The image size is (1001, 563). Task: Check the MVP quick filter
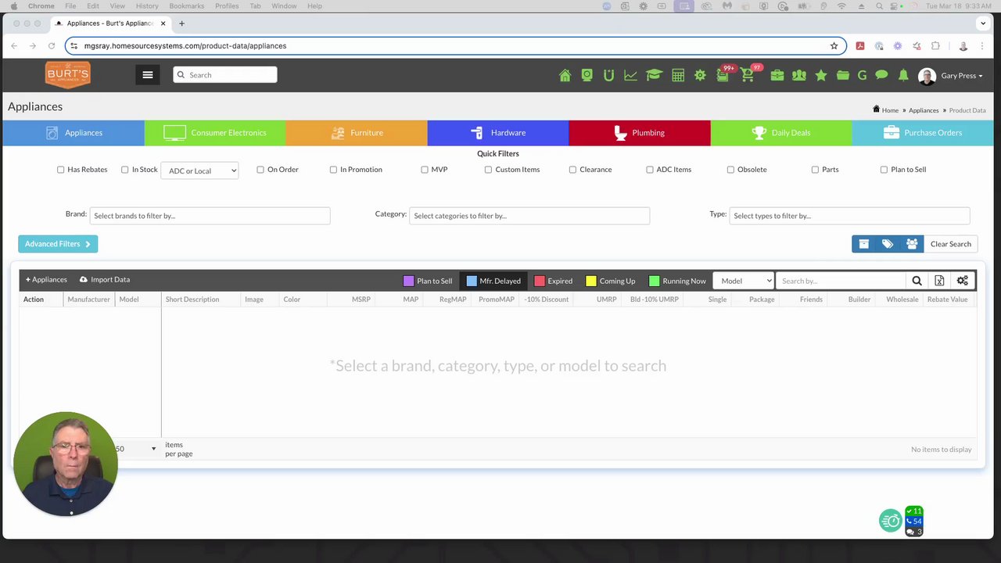[x=425, y=170]
